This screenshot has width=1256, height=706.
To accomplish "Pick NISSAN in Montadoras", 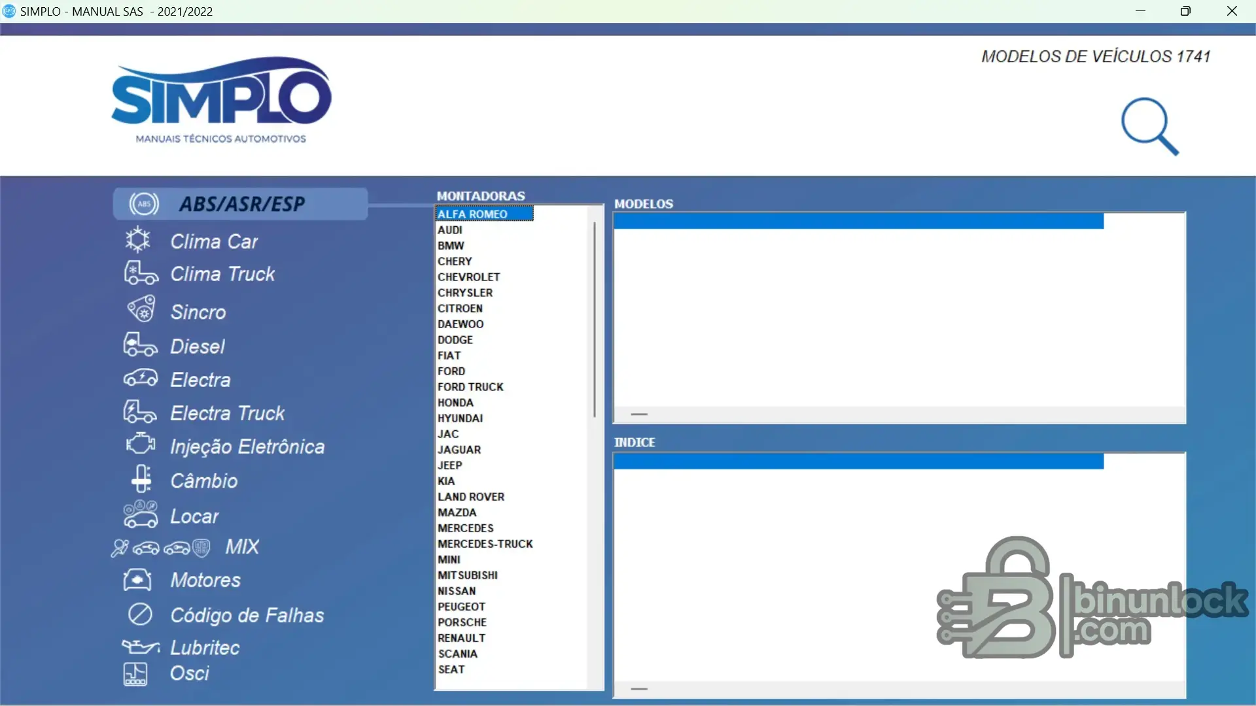I will (457, 591).
